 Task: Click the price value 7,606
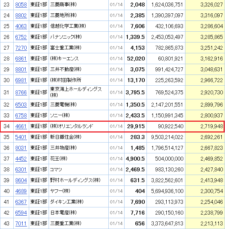tap(138, 26)
